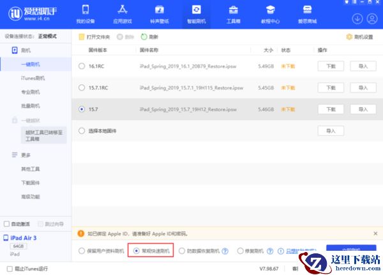Select 专业刷机 in the sidebar
Image resolution: width=383 pixels, height=275 pixels.
click(31, 92)
